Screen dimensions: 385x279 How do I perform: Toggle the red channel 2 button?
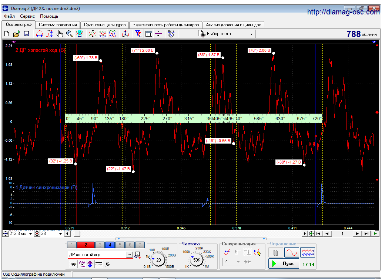pos(86,245)
